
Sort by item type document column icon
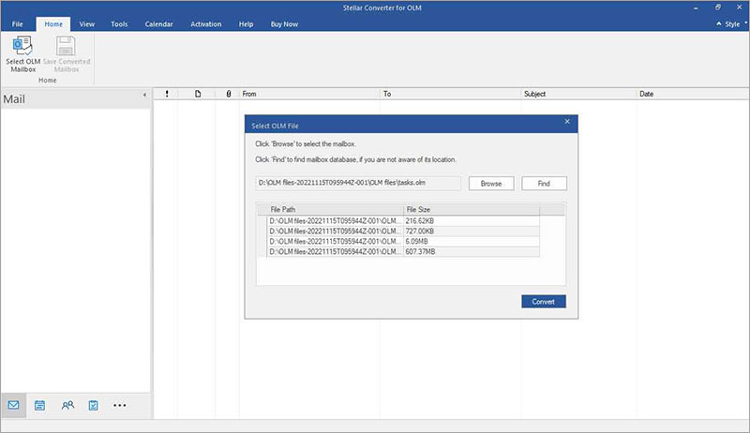(x=198, y=94)
